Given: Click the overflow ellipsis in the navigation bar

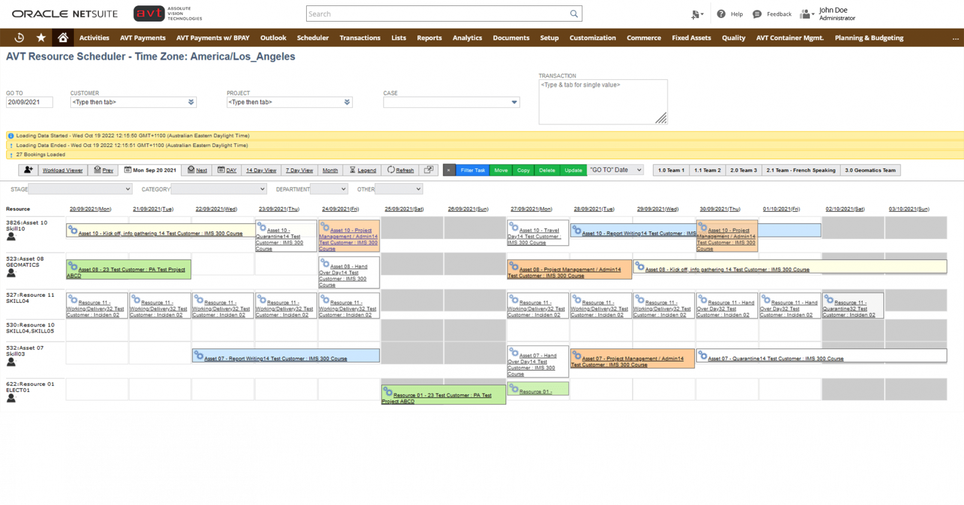Looking at the screenshot, I should 955,38.
